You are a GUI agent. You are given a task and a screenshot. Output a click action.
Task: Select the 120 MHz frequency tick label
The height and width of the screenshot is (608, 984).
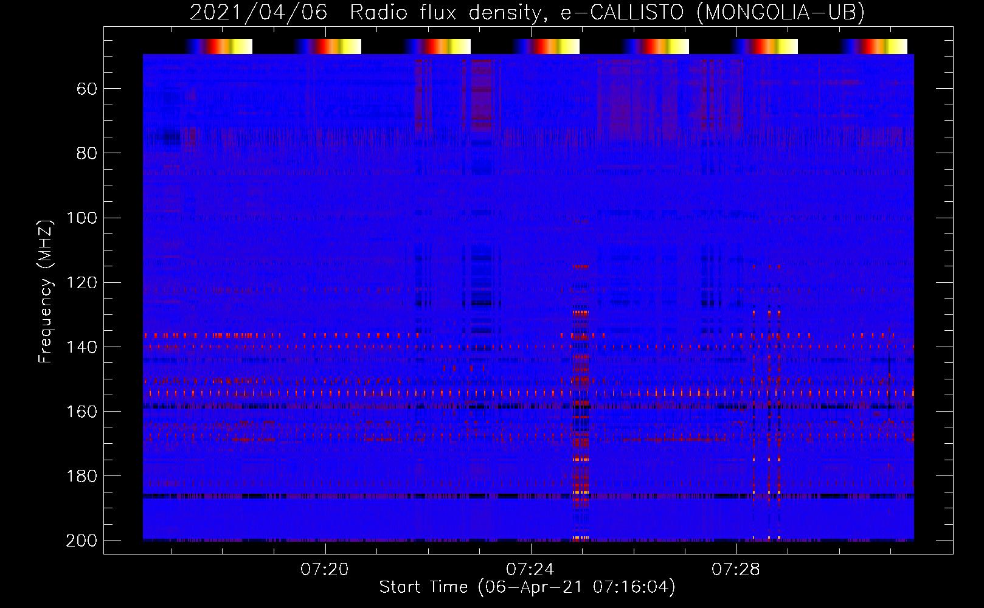click(81, 283)
